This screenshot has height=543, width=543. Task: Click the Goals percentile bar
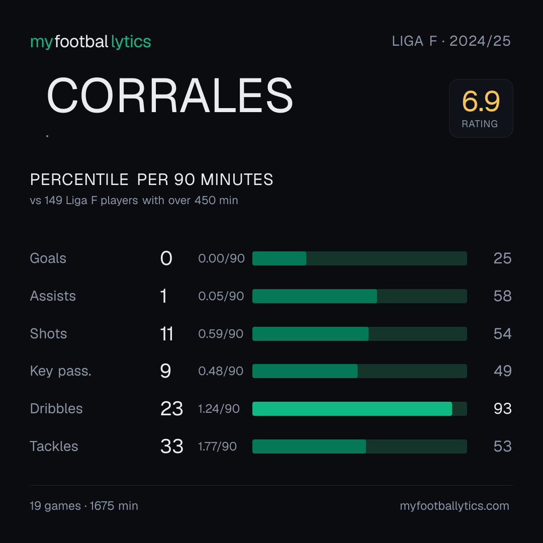coord(359,258)
